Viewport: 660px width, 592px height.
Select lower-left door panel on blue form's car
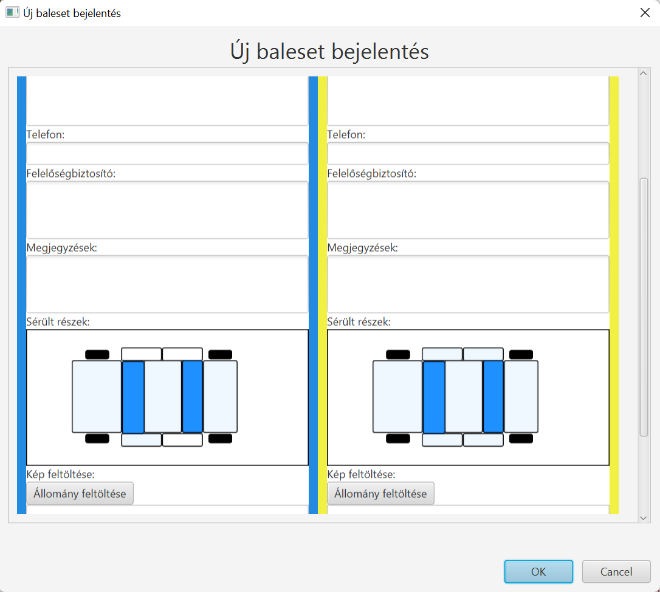point(142,440)
